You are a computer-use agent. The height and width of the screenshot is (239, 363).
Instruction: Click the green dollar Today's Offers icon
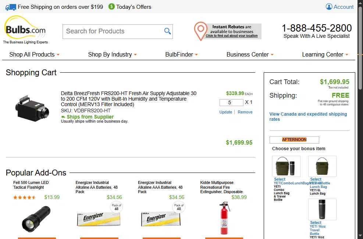(111, 7)
